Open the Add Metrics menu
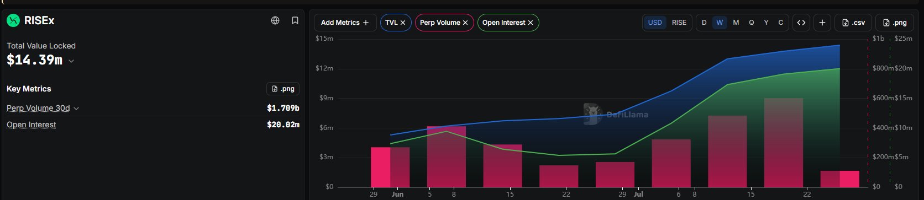Viewport: 924px width, 200px height. click(x=345, y=23)
